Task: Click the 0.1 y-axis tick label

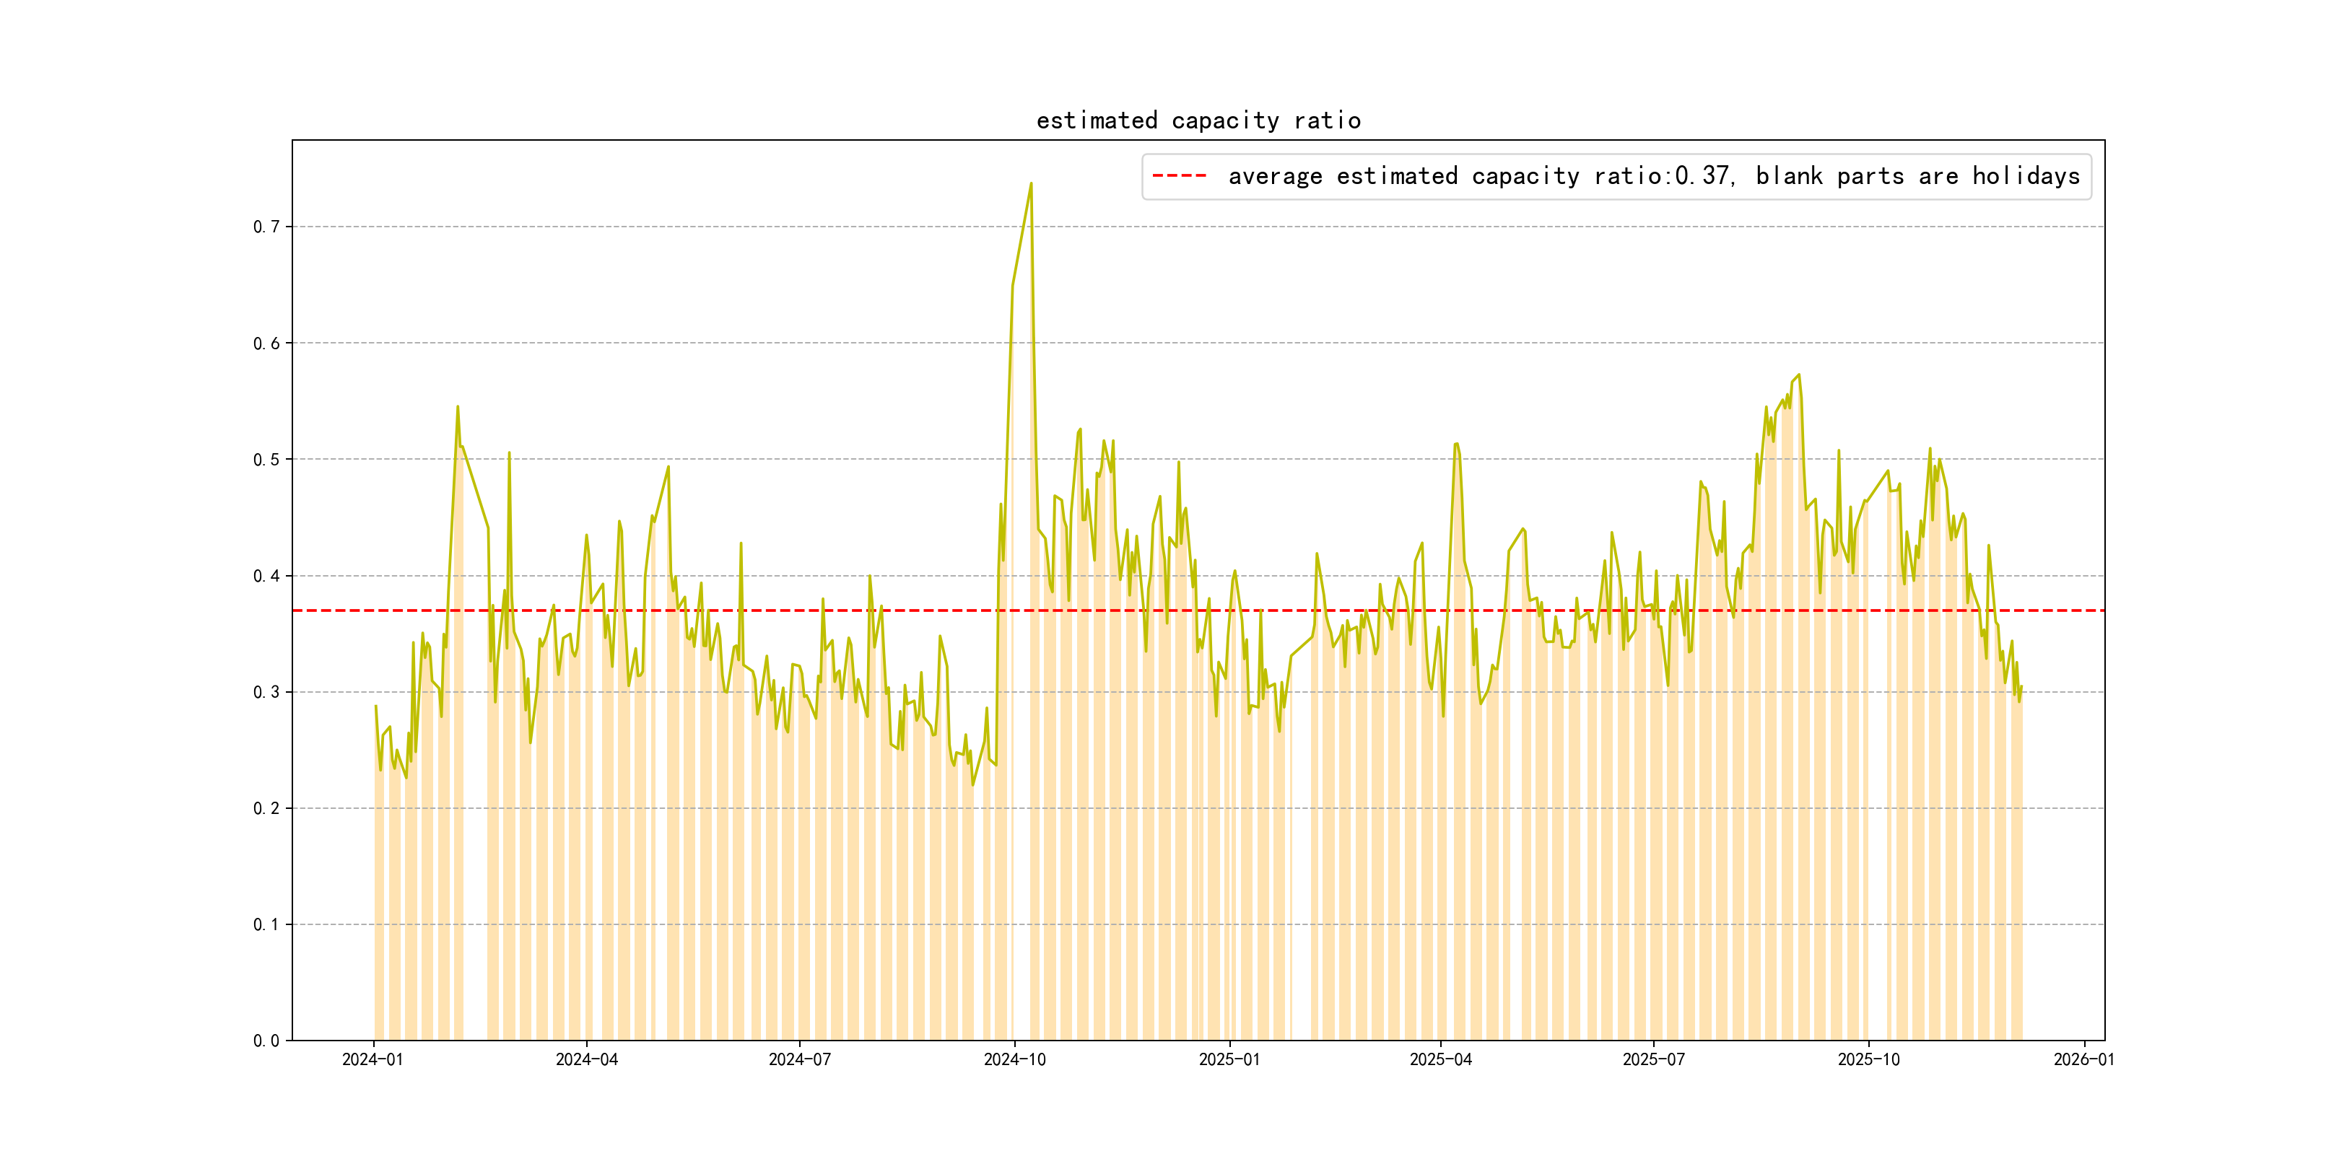Action: 266,924
